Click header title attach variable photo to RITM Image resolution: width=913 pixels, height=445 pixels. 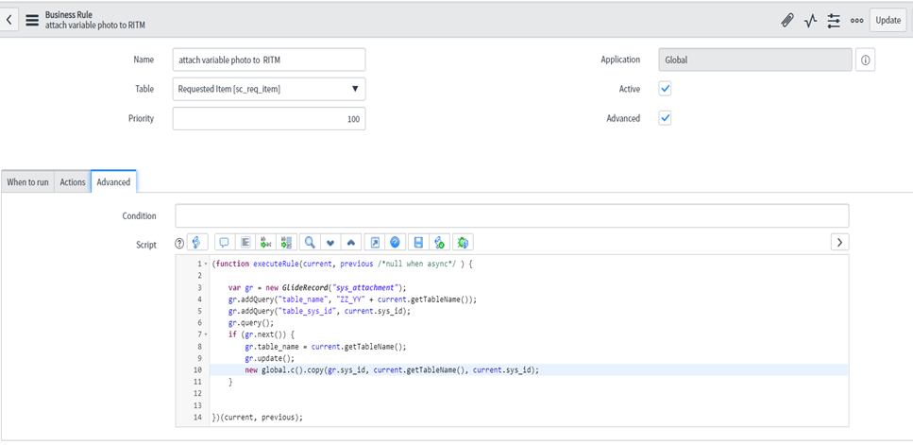pyautogui.click(x=95, y=26)
